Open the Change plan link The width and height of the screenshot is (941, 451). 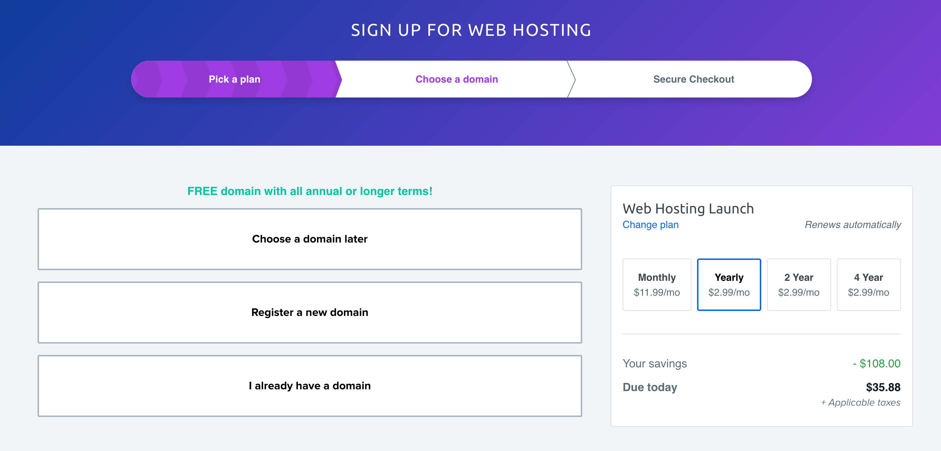pos(650,224)
